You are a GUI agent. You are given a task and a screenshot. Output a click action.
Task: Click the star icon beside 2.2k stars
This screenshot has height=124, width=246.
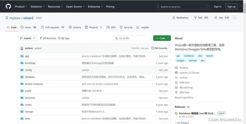[x=176, y=83]
